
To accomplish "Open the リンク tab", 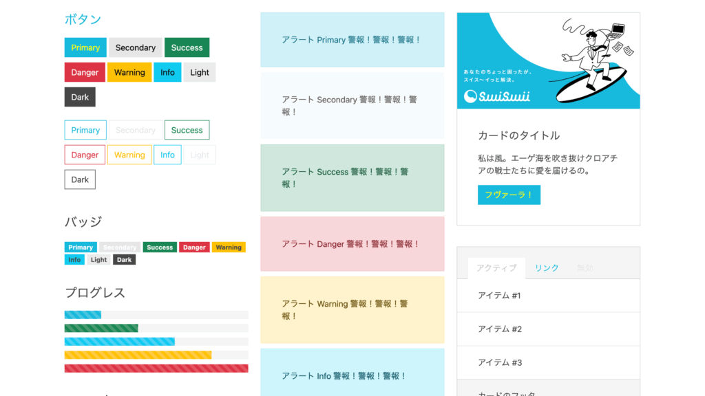I will tap(547, 268).
